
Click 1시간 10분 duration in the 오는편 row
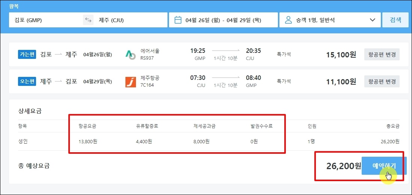[225, 85]
